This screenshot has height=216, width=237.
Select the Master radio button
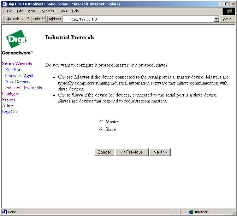pyautogui.click(x=101, y=122)
